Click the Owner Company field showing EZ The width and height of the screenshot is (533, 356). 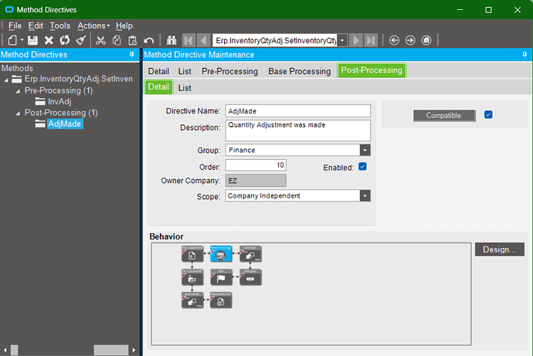(256, 181)
